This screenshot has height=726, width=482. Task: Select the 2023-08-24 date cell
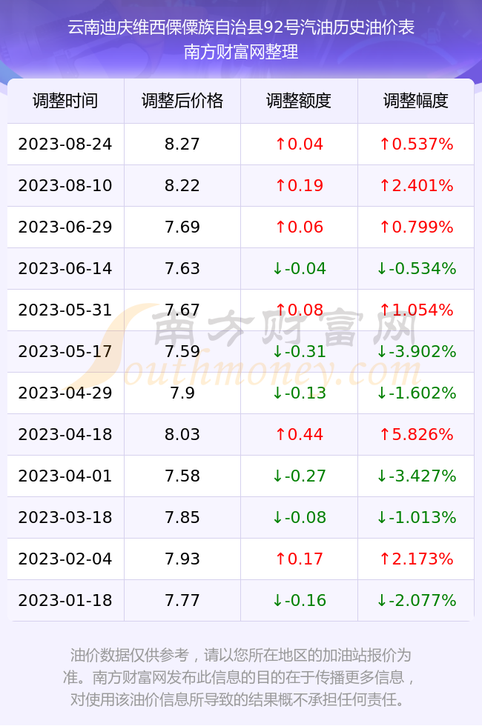[x=65, y=144]
